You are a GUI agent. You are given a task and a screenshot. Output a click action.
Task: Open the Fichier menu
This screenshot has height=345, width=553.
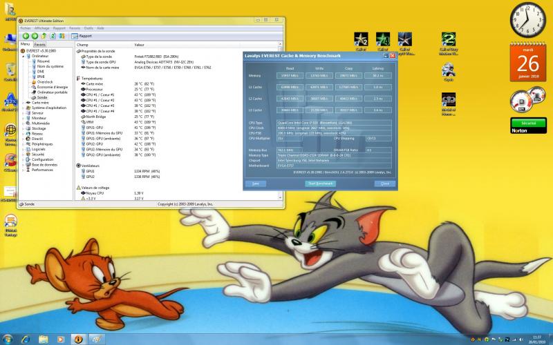coord(26,28)
